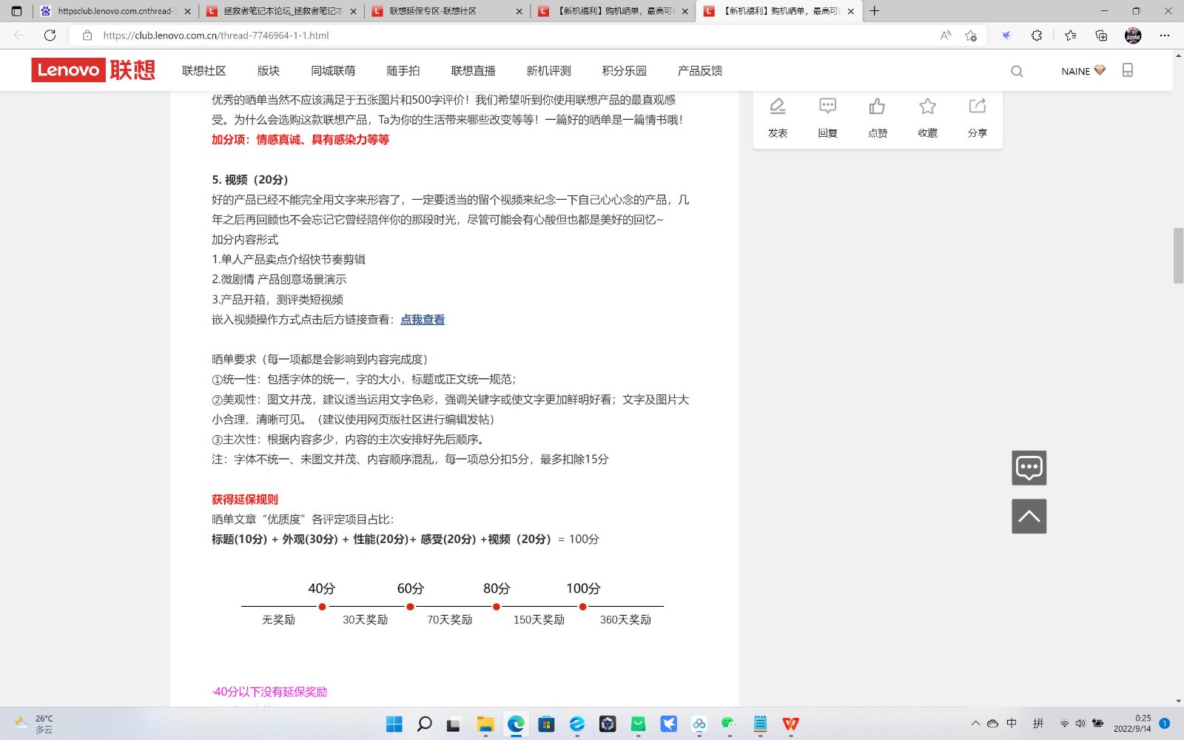Open the 联想直播 menu item
This screenshot has height=740, width=1184.
pyautogui.click(x=474, y=71)
